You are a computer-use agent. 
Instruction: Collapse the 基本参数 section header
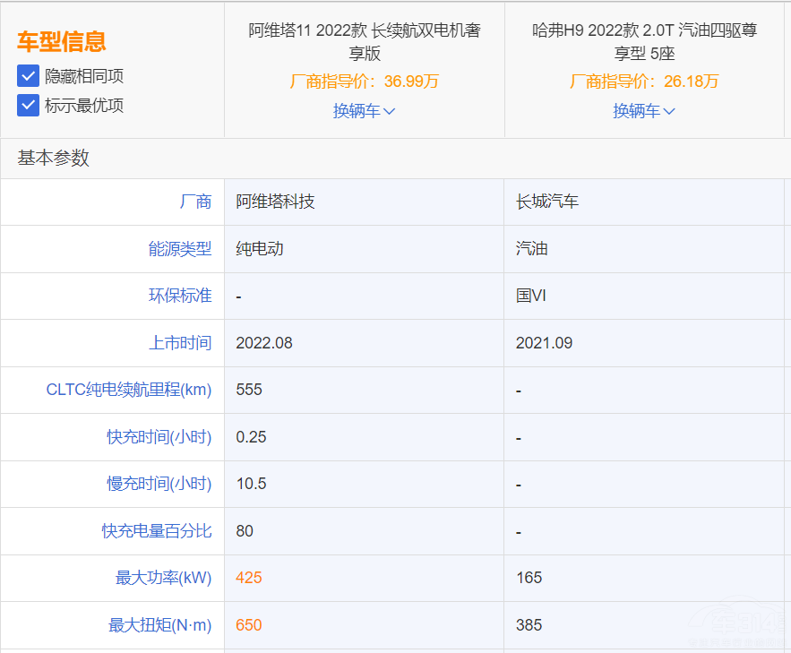click(54, 159)
